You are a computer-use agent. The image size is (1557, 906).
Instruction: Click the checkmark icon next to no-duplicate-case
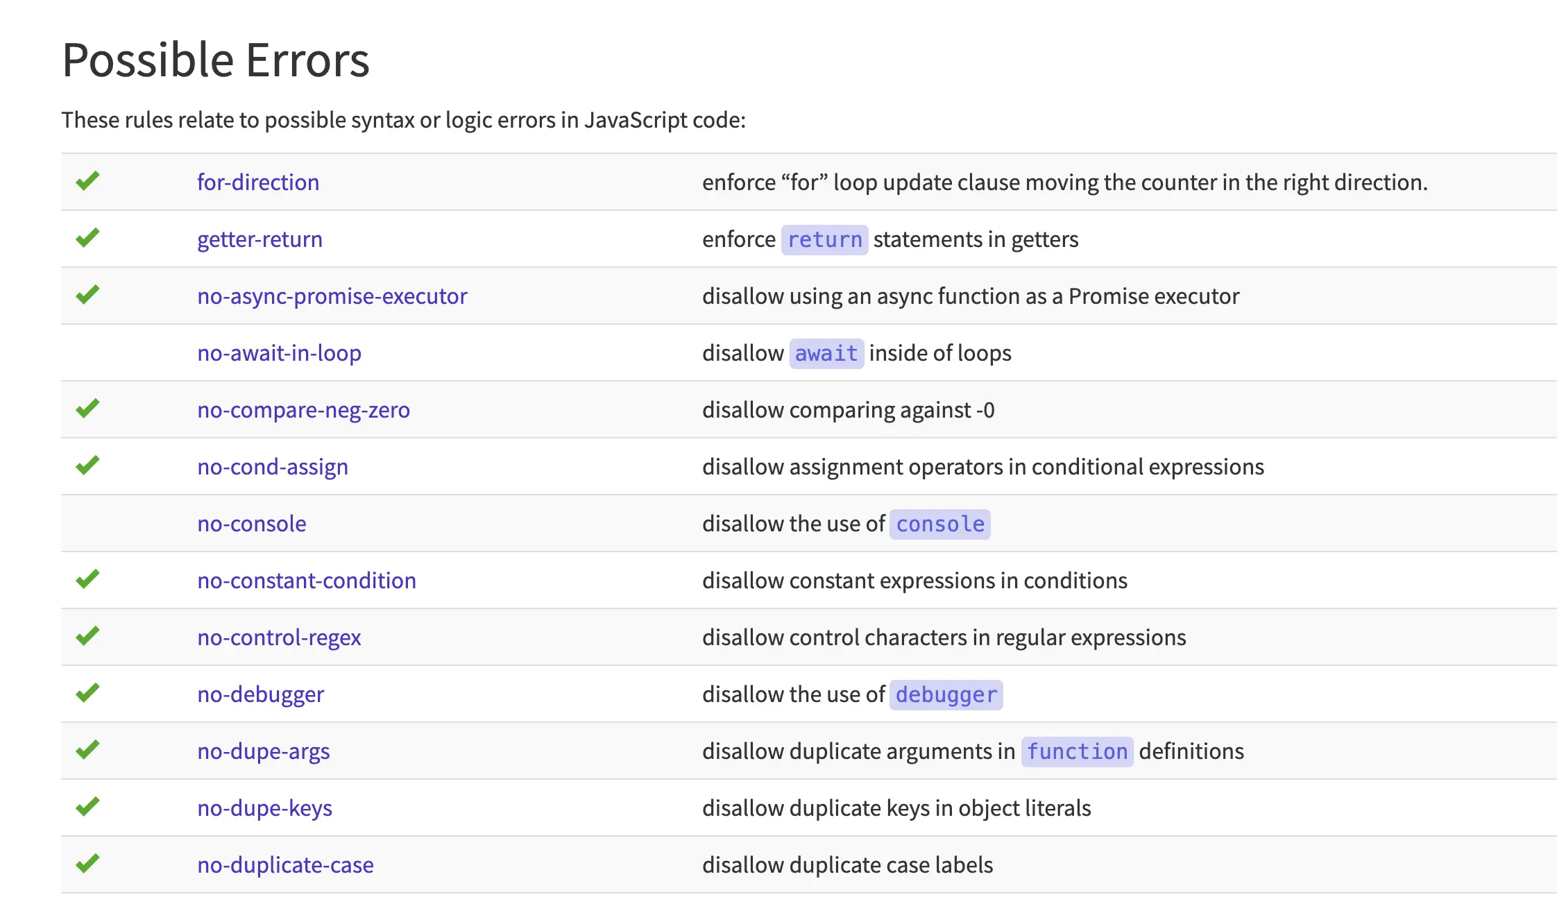point(87,864)
